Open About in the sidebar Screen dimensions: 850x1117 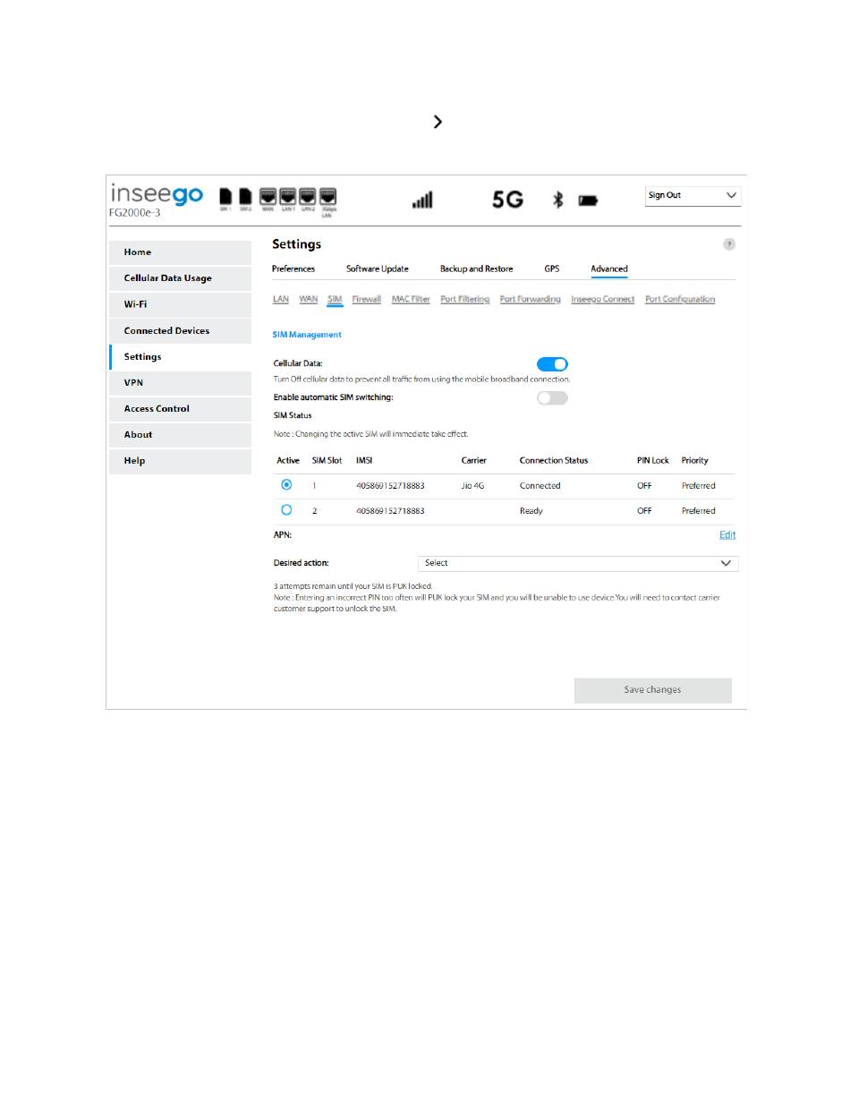pos(180,434)
